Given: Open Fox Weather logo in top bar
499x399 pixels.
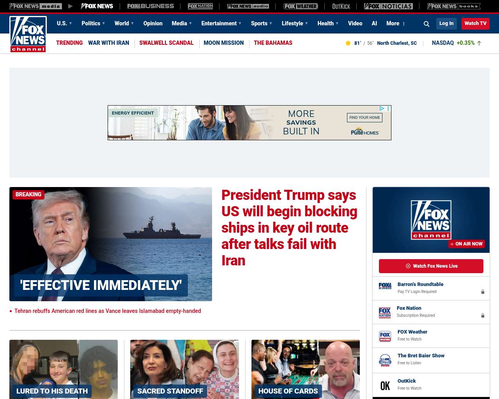Looking at the screenshot, I should tap(301, 6).
